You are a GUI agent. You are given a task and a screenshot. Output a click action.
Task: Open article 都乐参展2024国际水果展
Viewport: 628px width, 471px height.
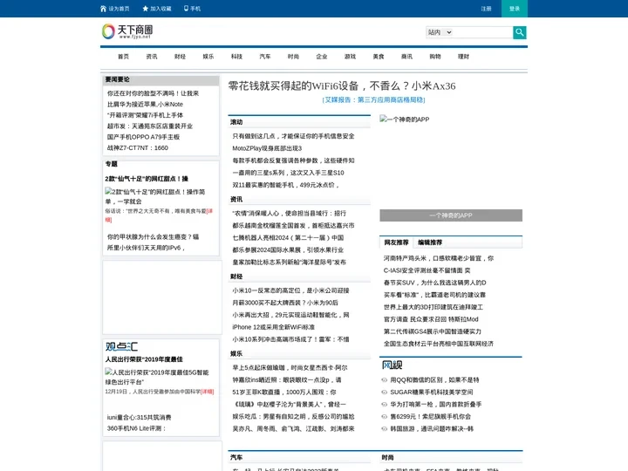click(x=288, y=250)
